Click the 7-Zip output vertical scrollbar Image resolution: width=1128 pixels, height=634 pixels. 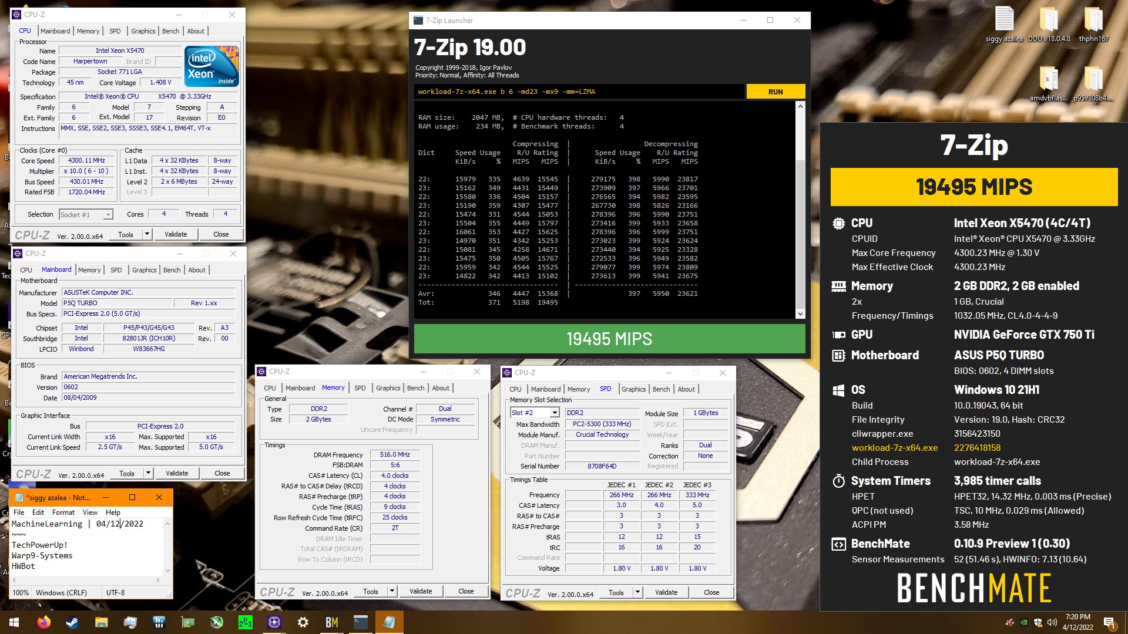tap(800, 210)
